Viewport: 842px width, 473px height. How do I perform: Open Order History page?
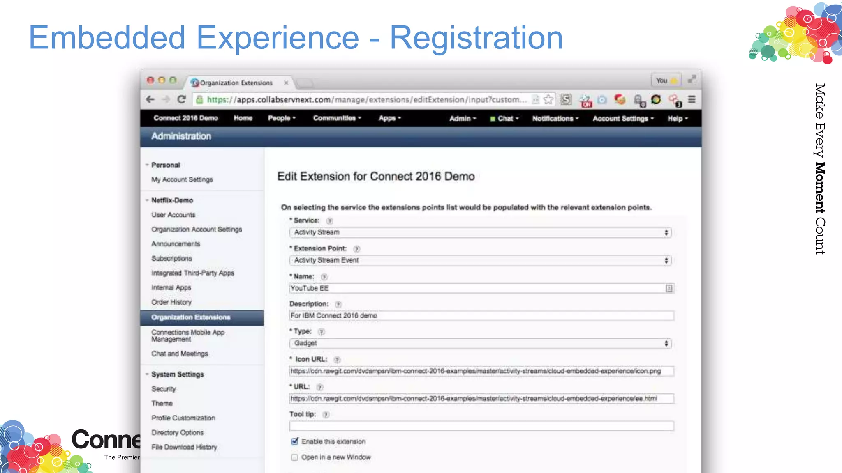pyautogui.click(x=171, y=302)
